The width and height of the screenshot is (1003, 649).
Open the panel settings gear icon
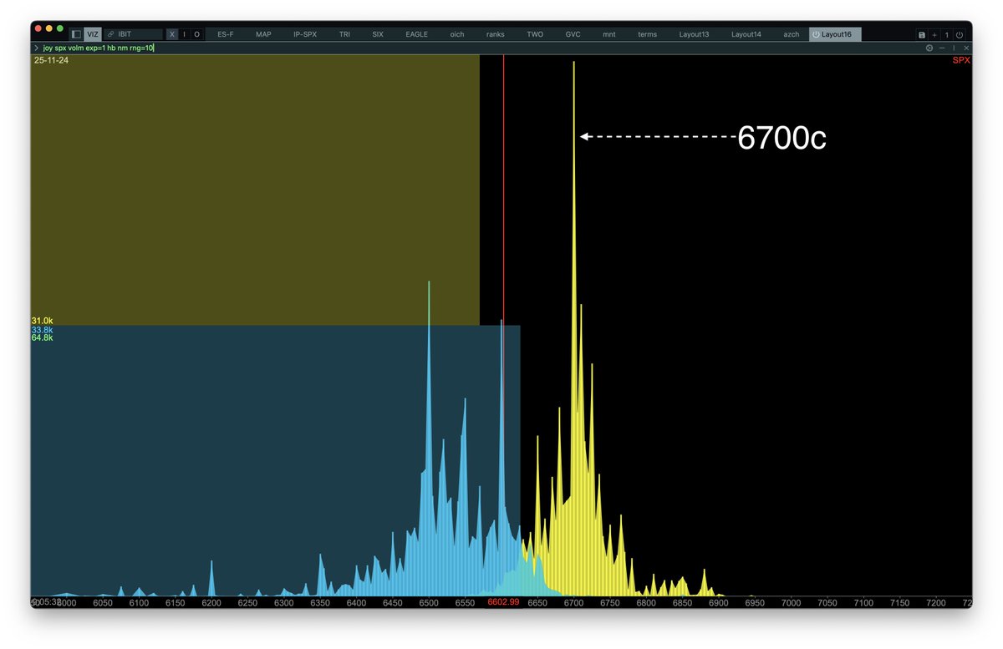tap(929, 48)
